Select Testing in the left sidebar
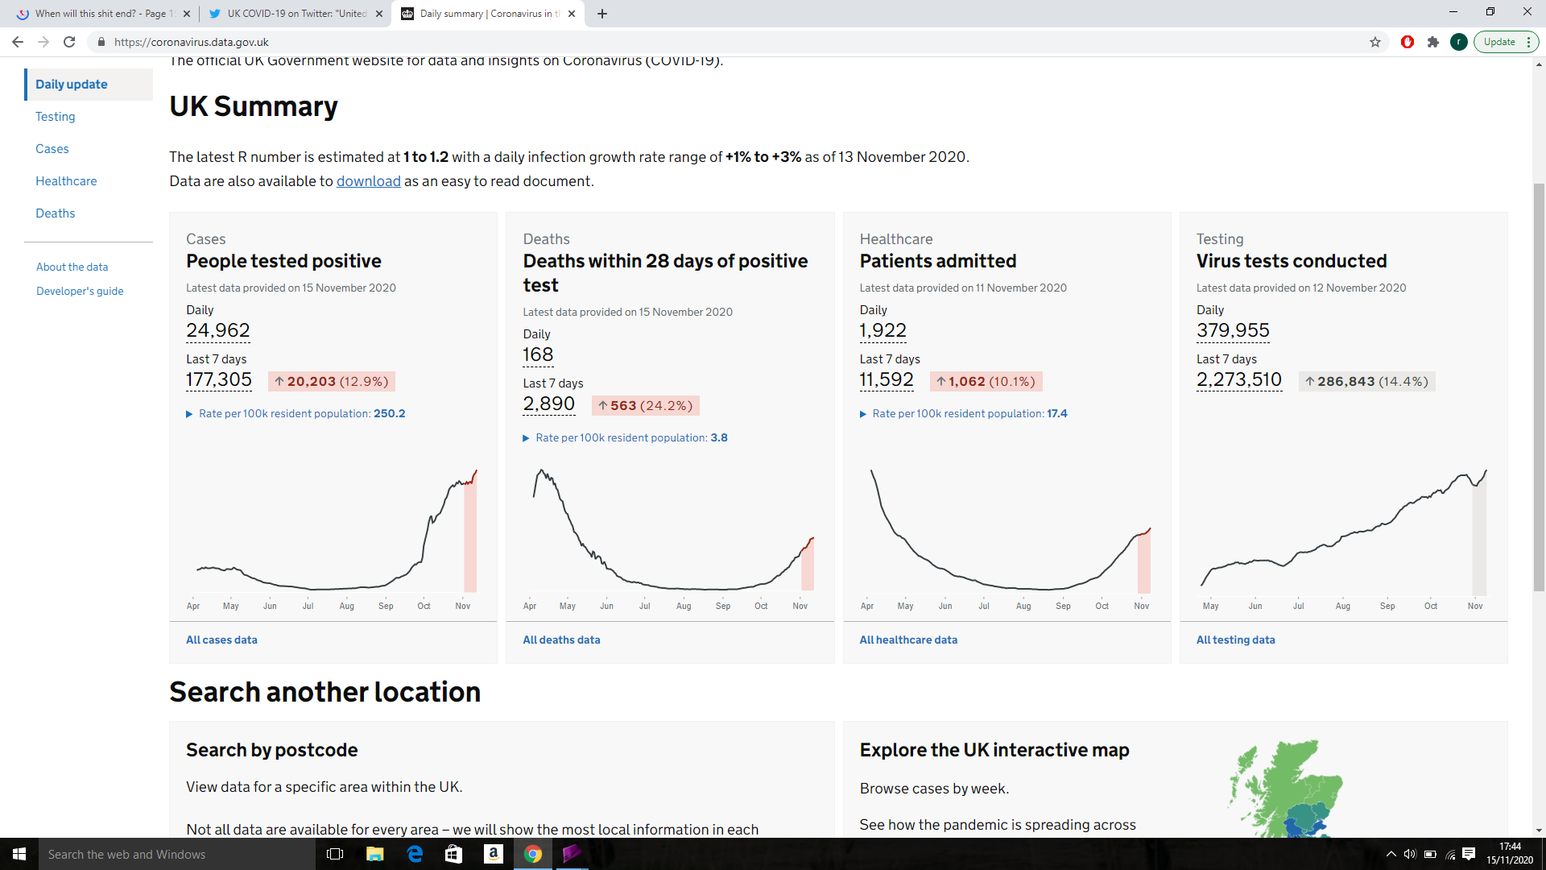1546x870 pixels. (55, 117)
